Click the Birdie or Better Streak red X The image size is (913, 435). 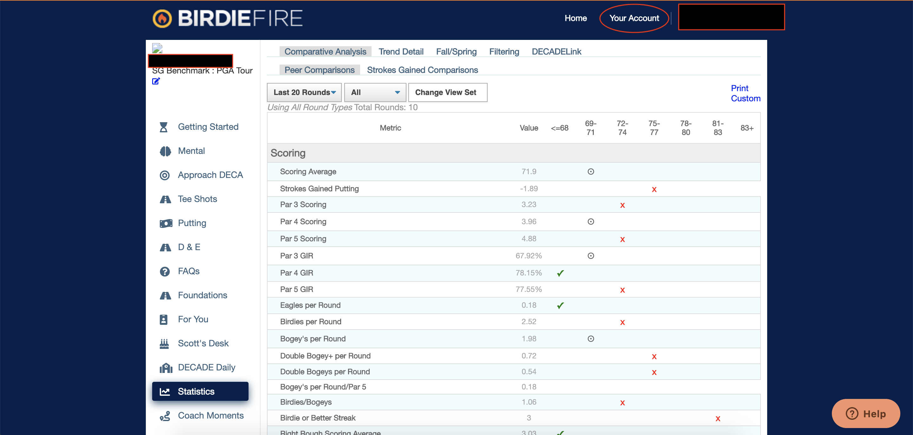[x=717, y=419]
